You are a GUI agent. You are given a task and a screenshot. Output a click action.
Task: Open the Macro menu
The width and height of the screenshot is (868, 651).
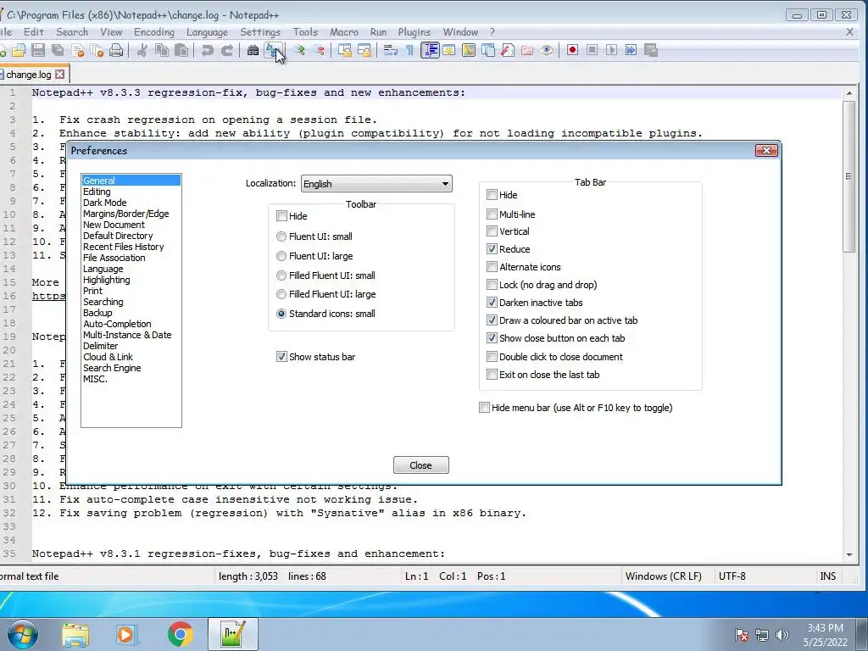[x=344, y=32]
